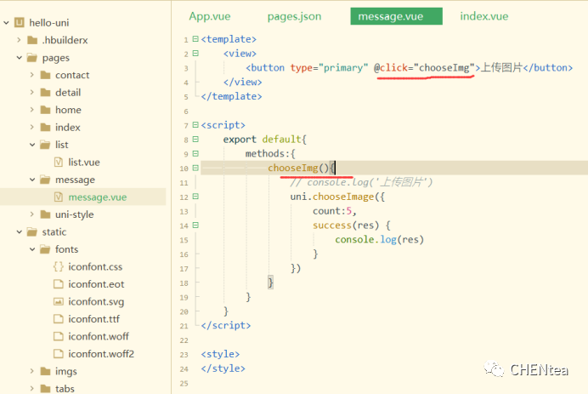Expand the uni-style folder
Screen dimensions: 588x394
click(x=32, y=214)
